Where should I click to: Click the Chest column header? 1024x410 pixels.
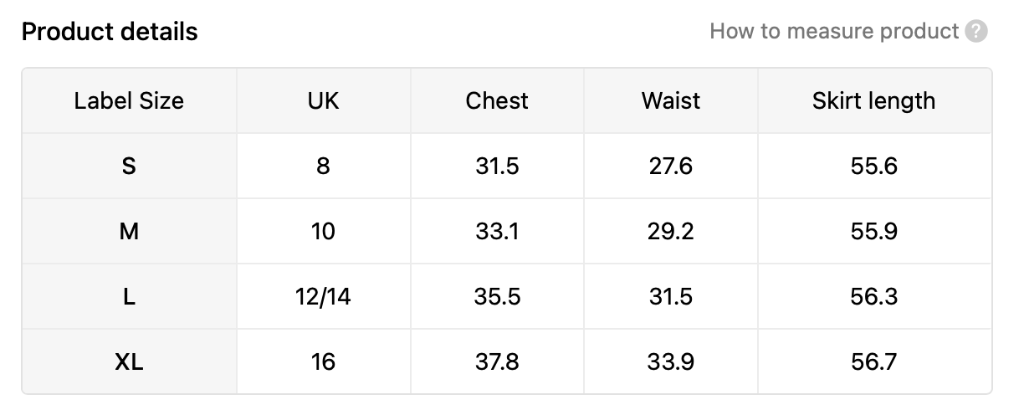click(497, 101)
